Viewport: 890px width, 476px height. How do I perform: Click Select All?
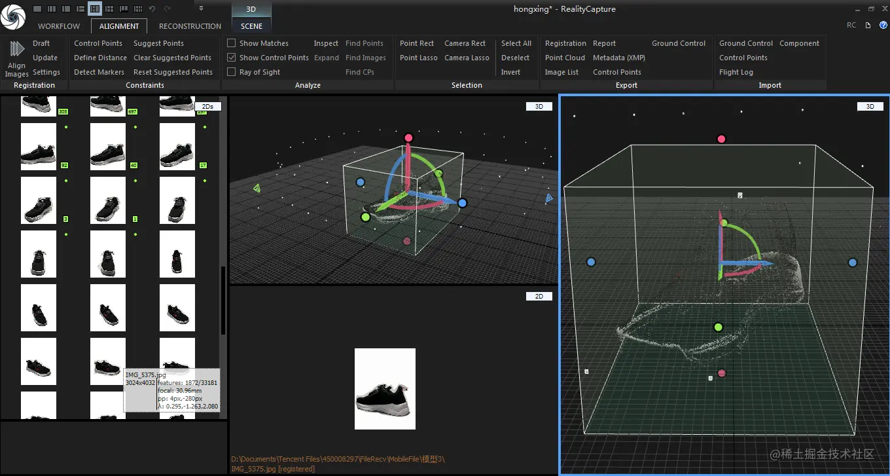point(516,43)
